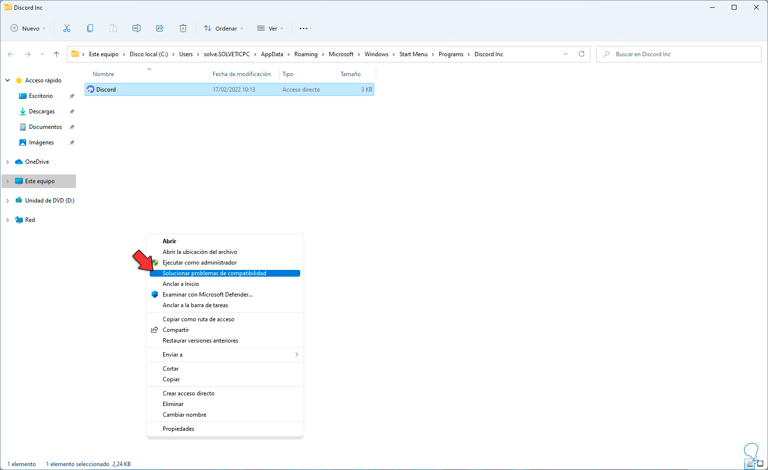Click the Red network icon

coord(19,220)
